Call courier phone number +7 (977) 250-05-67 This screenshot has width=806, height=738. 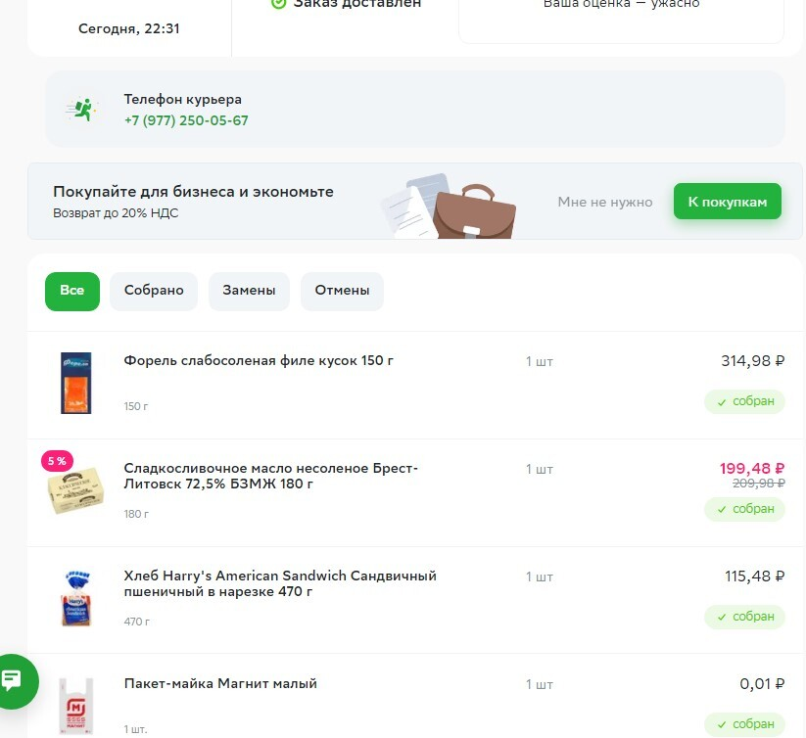186,120
